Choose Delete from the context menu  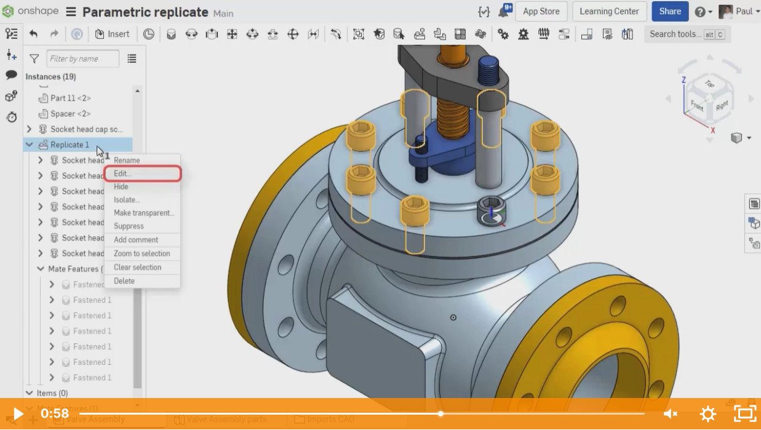point(124,281)
